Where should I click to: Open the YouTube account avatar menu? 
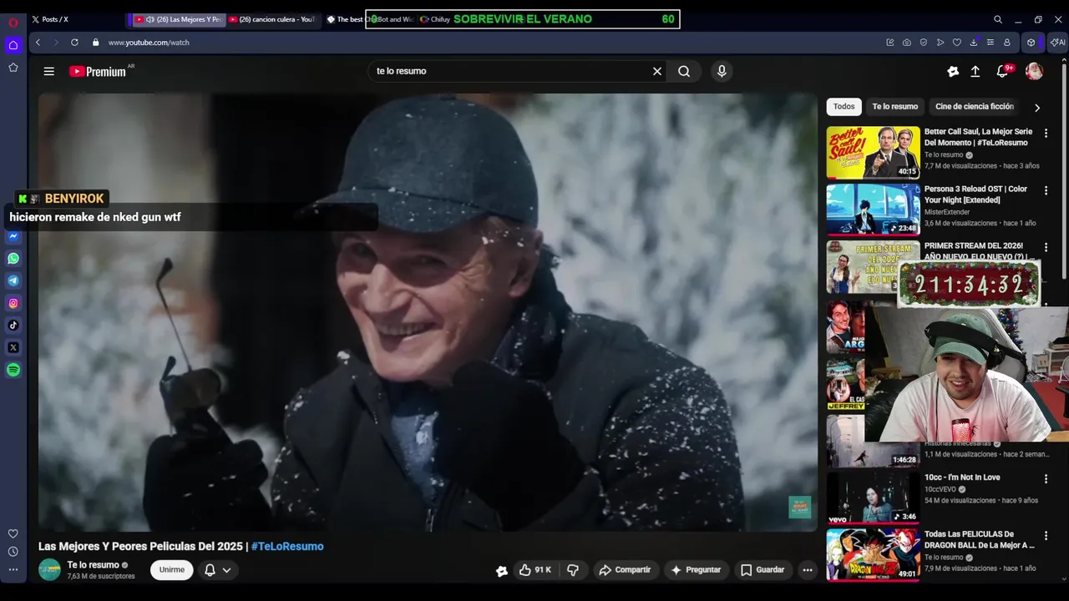[x=1034, y=72]
